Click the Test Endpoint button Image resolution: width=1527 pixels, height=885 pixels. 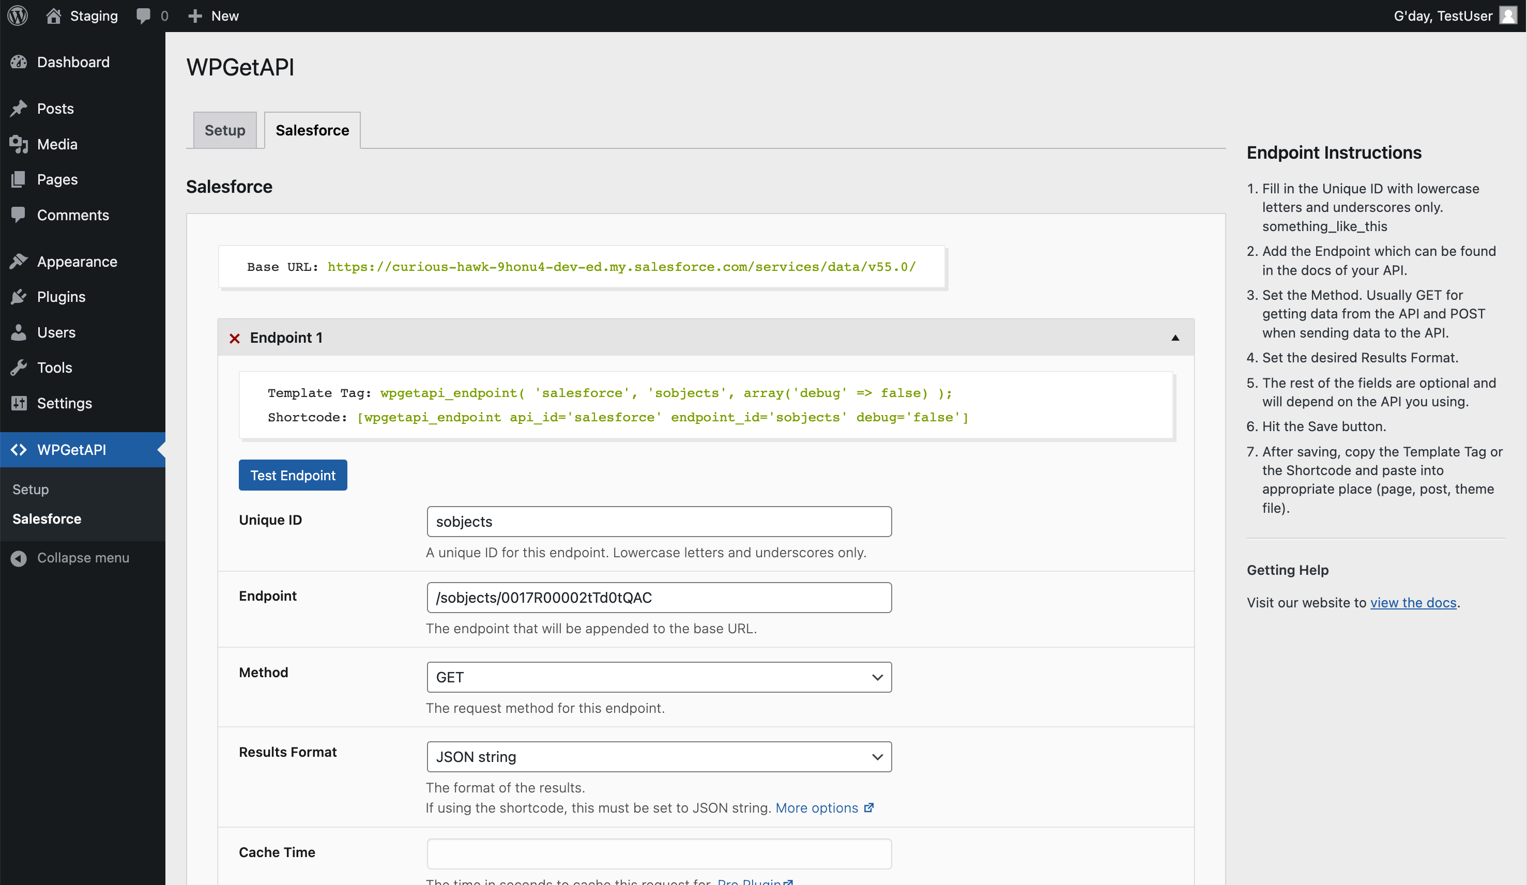tap(293, 475)
